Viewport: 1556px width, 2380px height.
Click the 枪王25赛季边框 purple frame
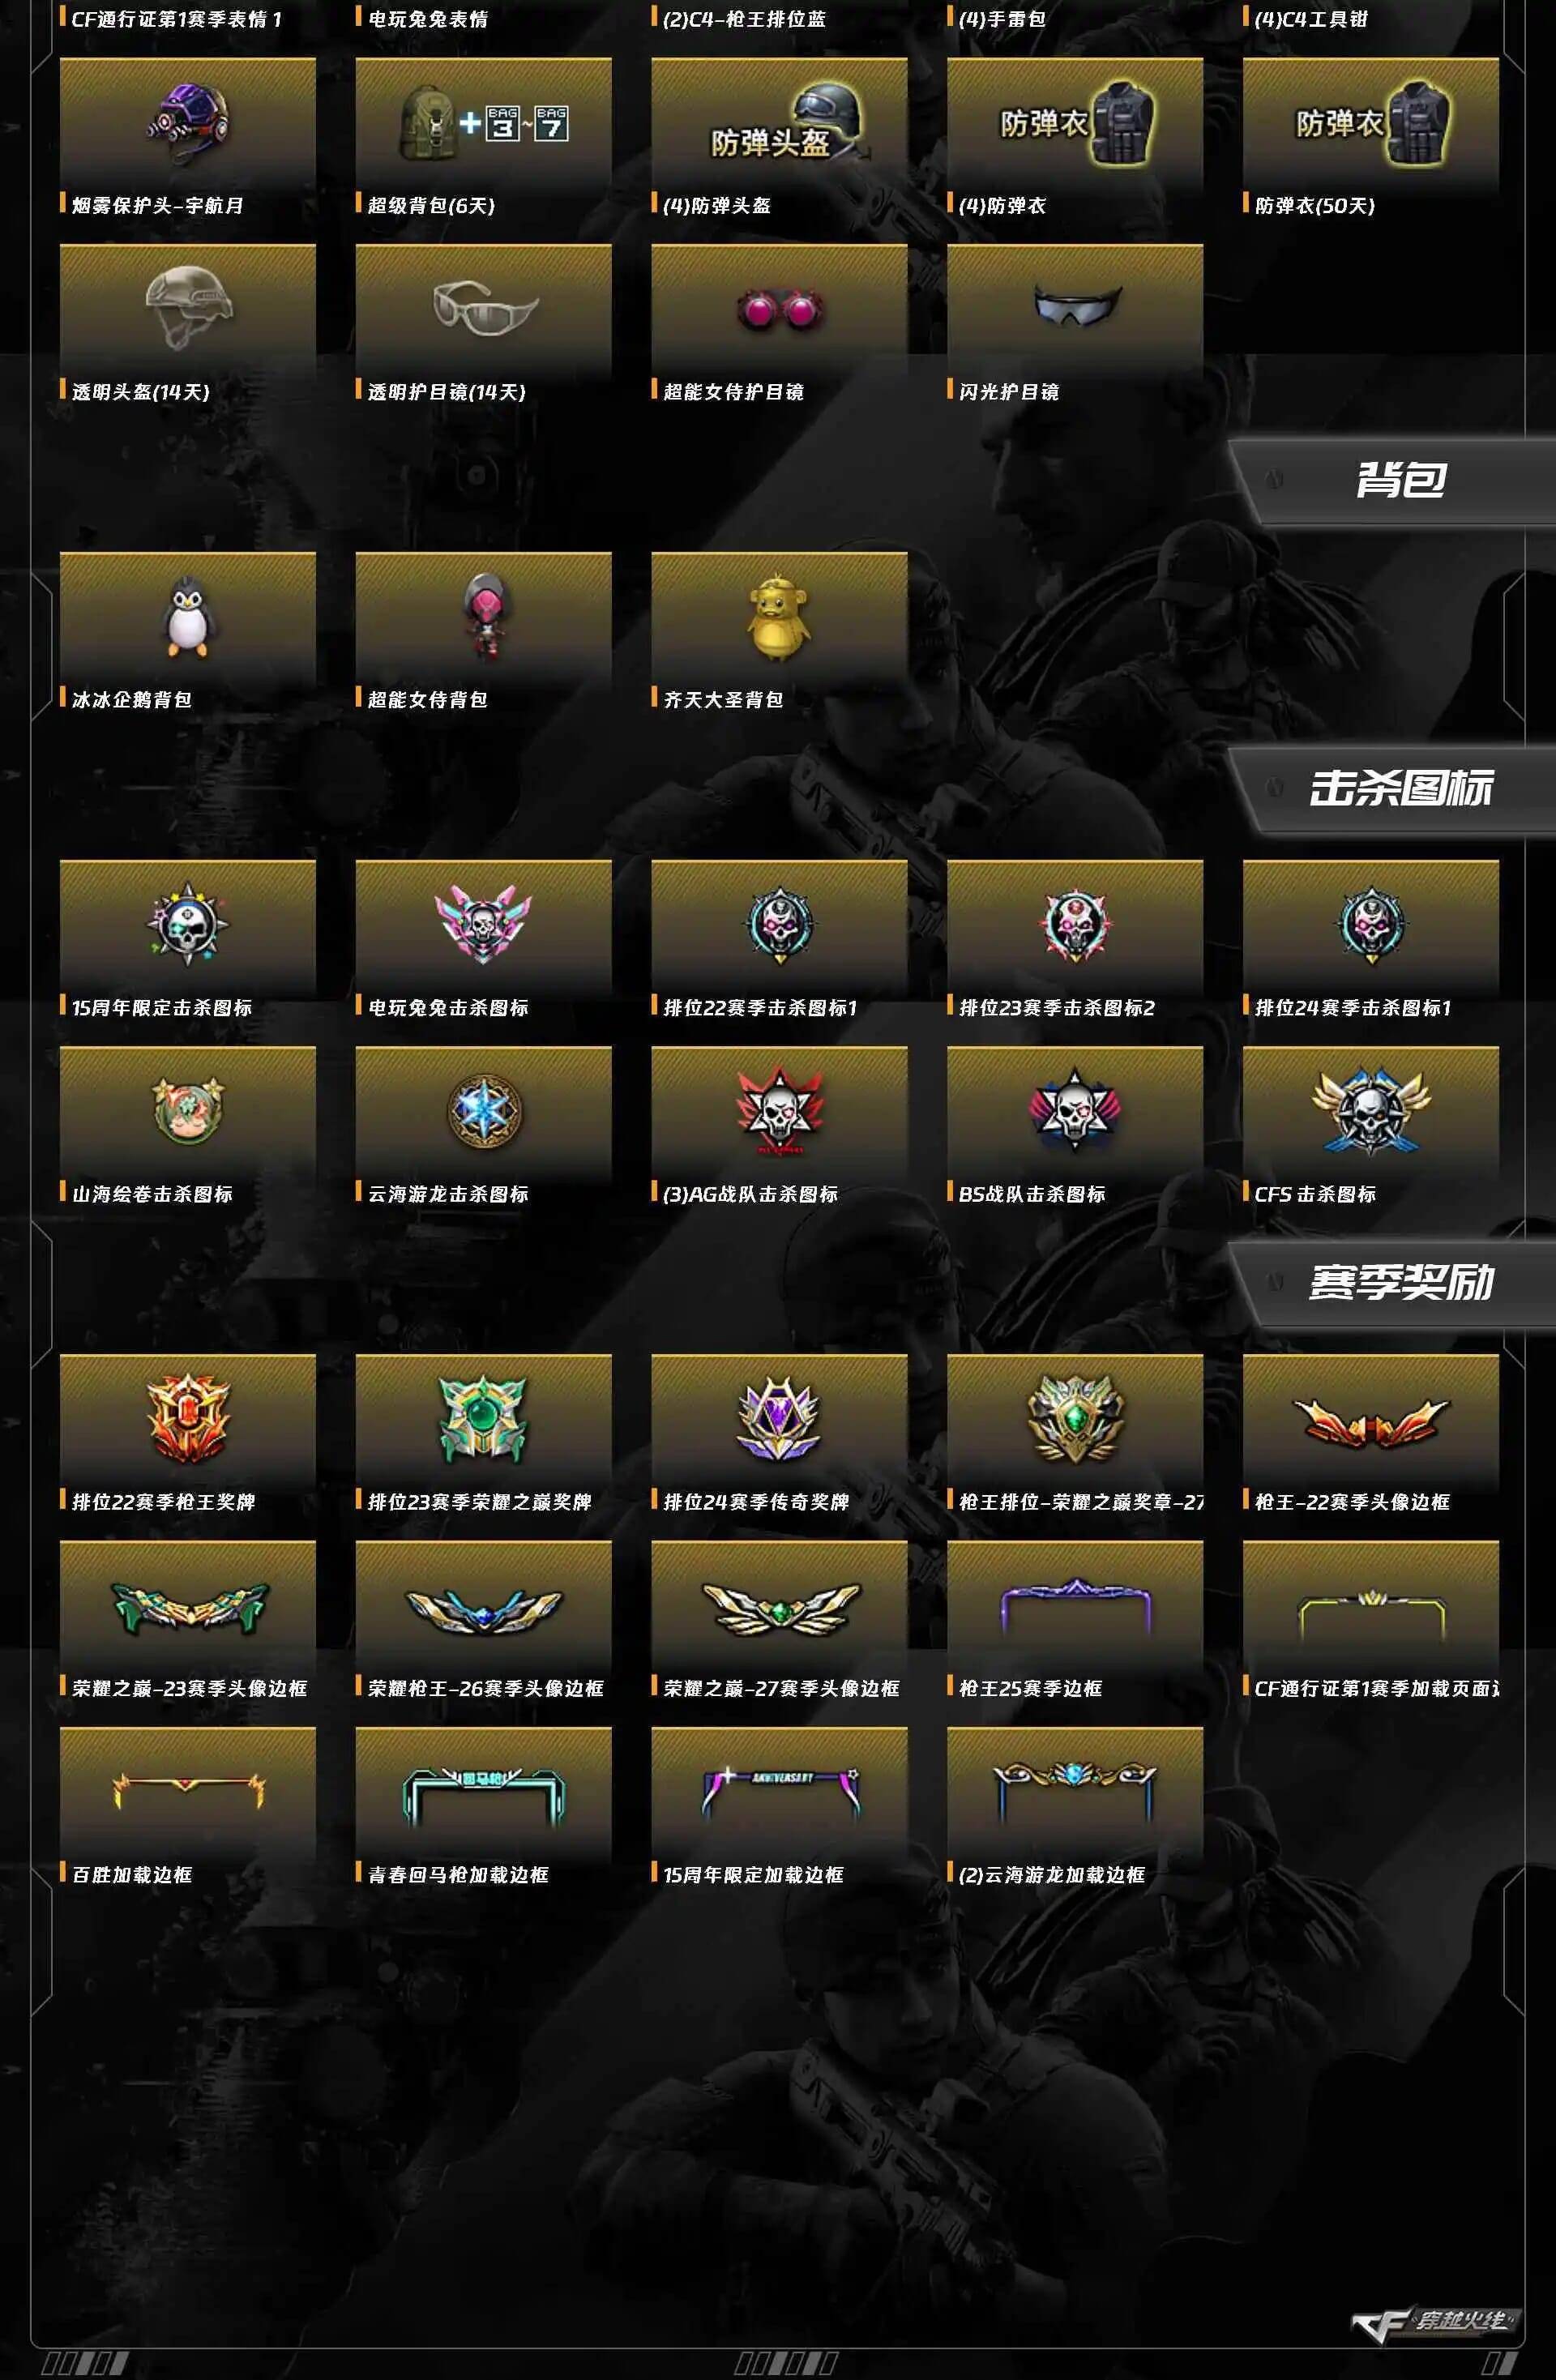tap(1075, 1606)
